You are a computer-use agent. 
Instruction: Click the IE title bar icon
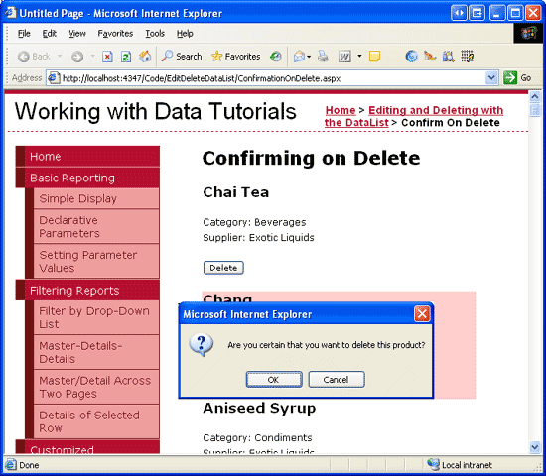tap(11, 13)
